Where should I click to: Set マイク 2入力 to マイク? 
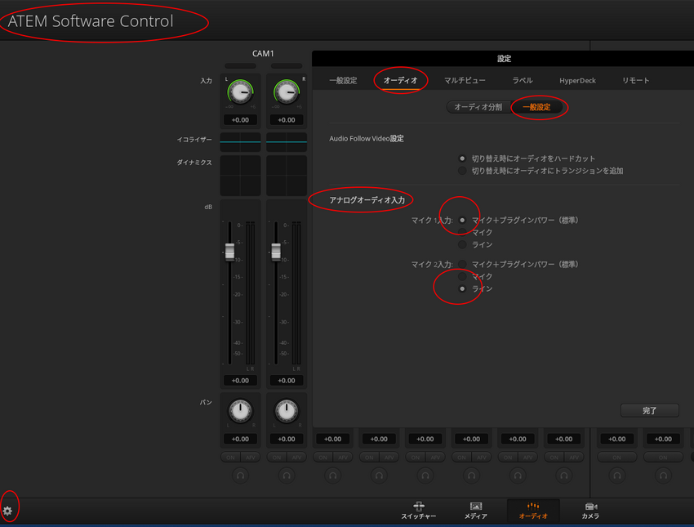click(462, 276)
